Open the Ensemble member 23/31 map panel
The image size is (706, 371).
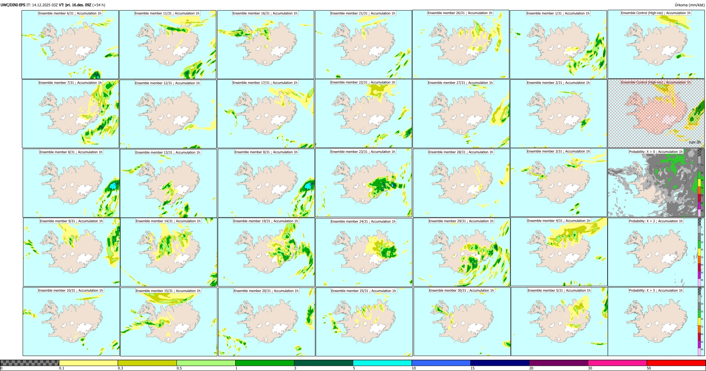[363, 183]
